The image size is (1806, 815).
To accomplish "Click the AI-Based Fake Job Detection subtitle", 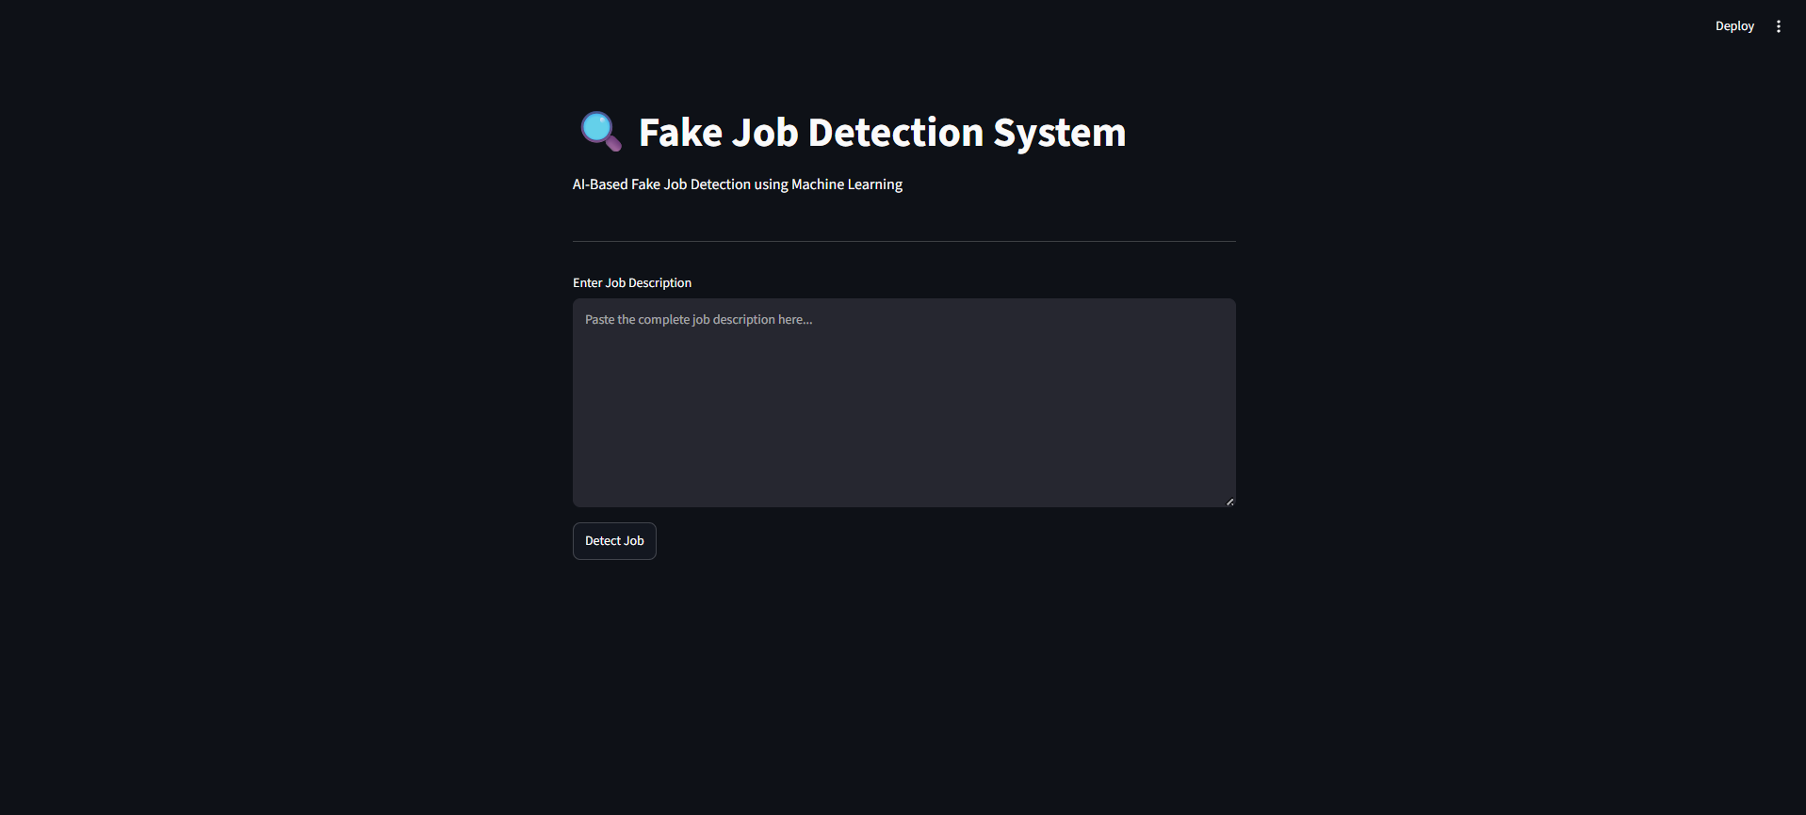I will [738, 184].
